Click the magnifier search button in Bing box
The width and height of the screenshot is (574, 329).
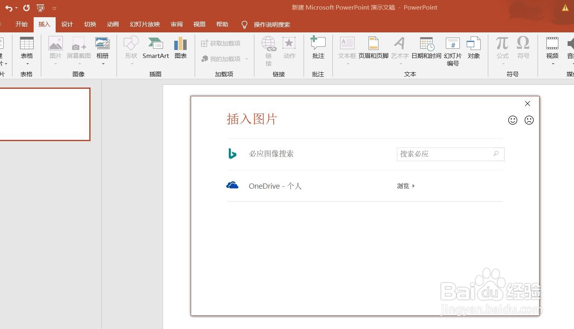pos(496,154)
